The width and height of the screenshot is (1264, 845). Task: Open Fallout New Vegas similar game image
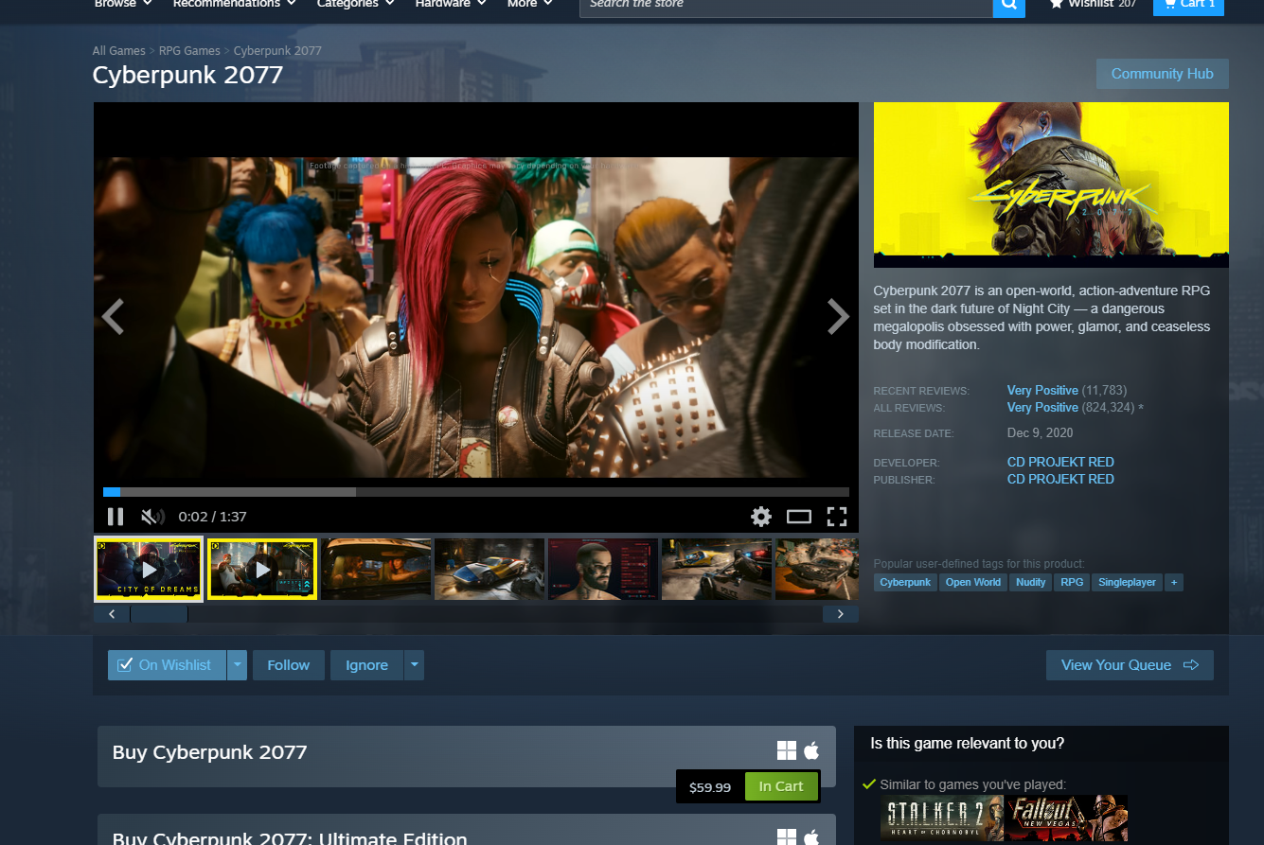[1067, 819]
